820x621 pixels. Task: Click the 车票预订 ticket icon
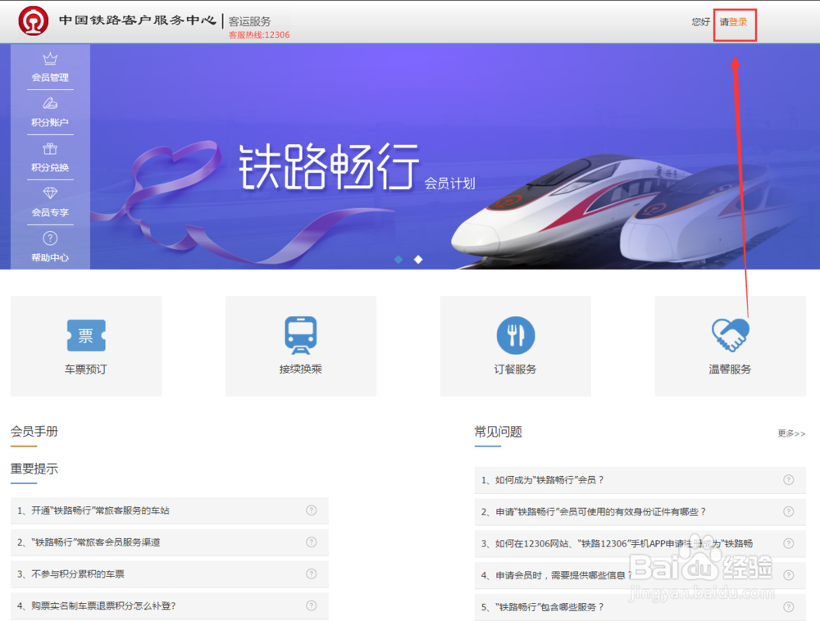click(86, 335)
